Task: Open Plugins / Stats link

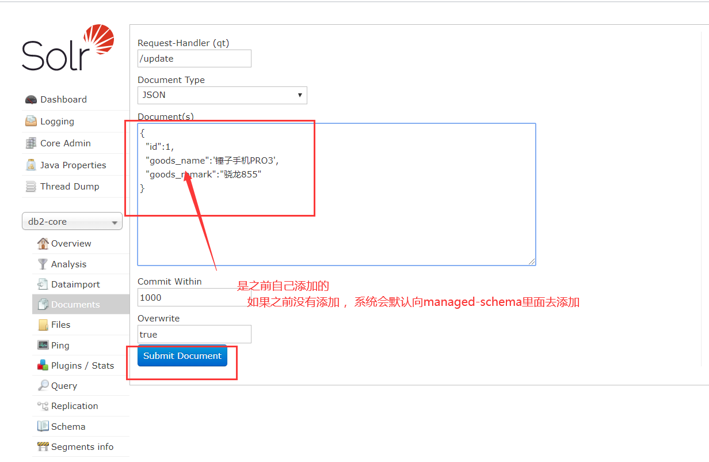Action: point(82,366)
